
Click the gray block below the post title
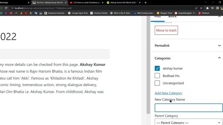tap(55, 54)
